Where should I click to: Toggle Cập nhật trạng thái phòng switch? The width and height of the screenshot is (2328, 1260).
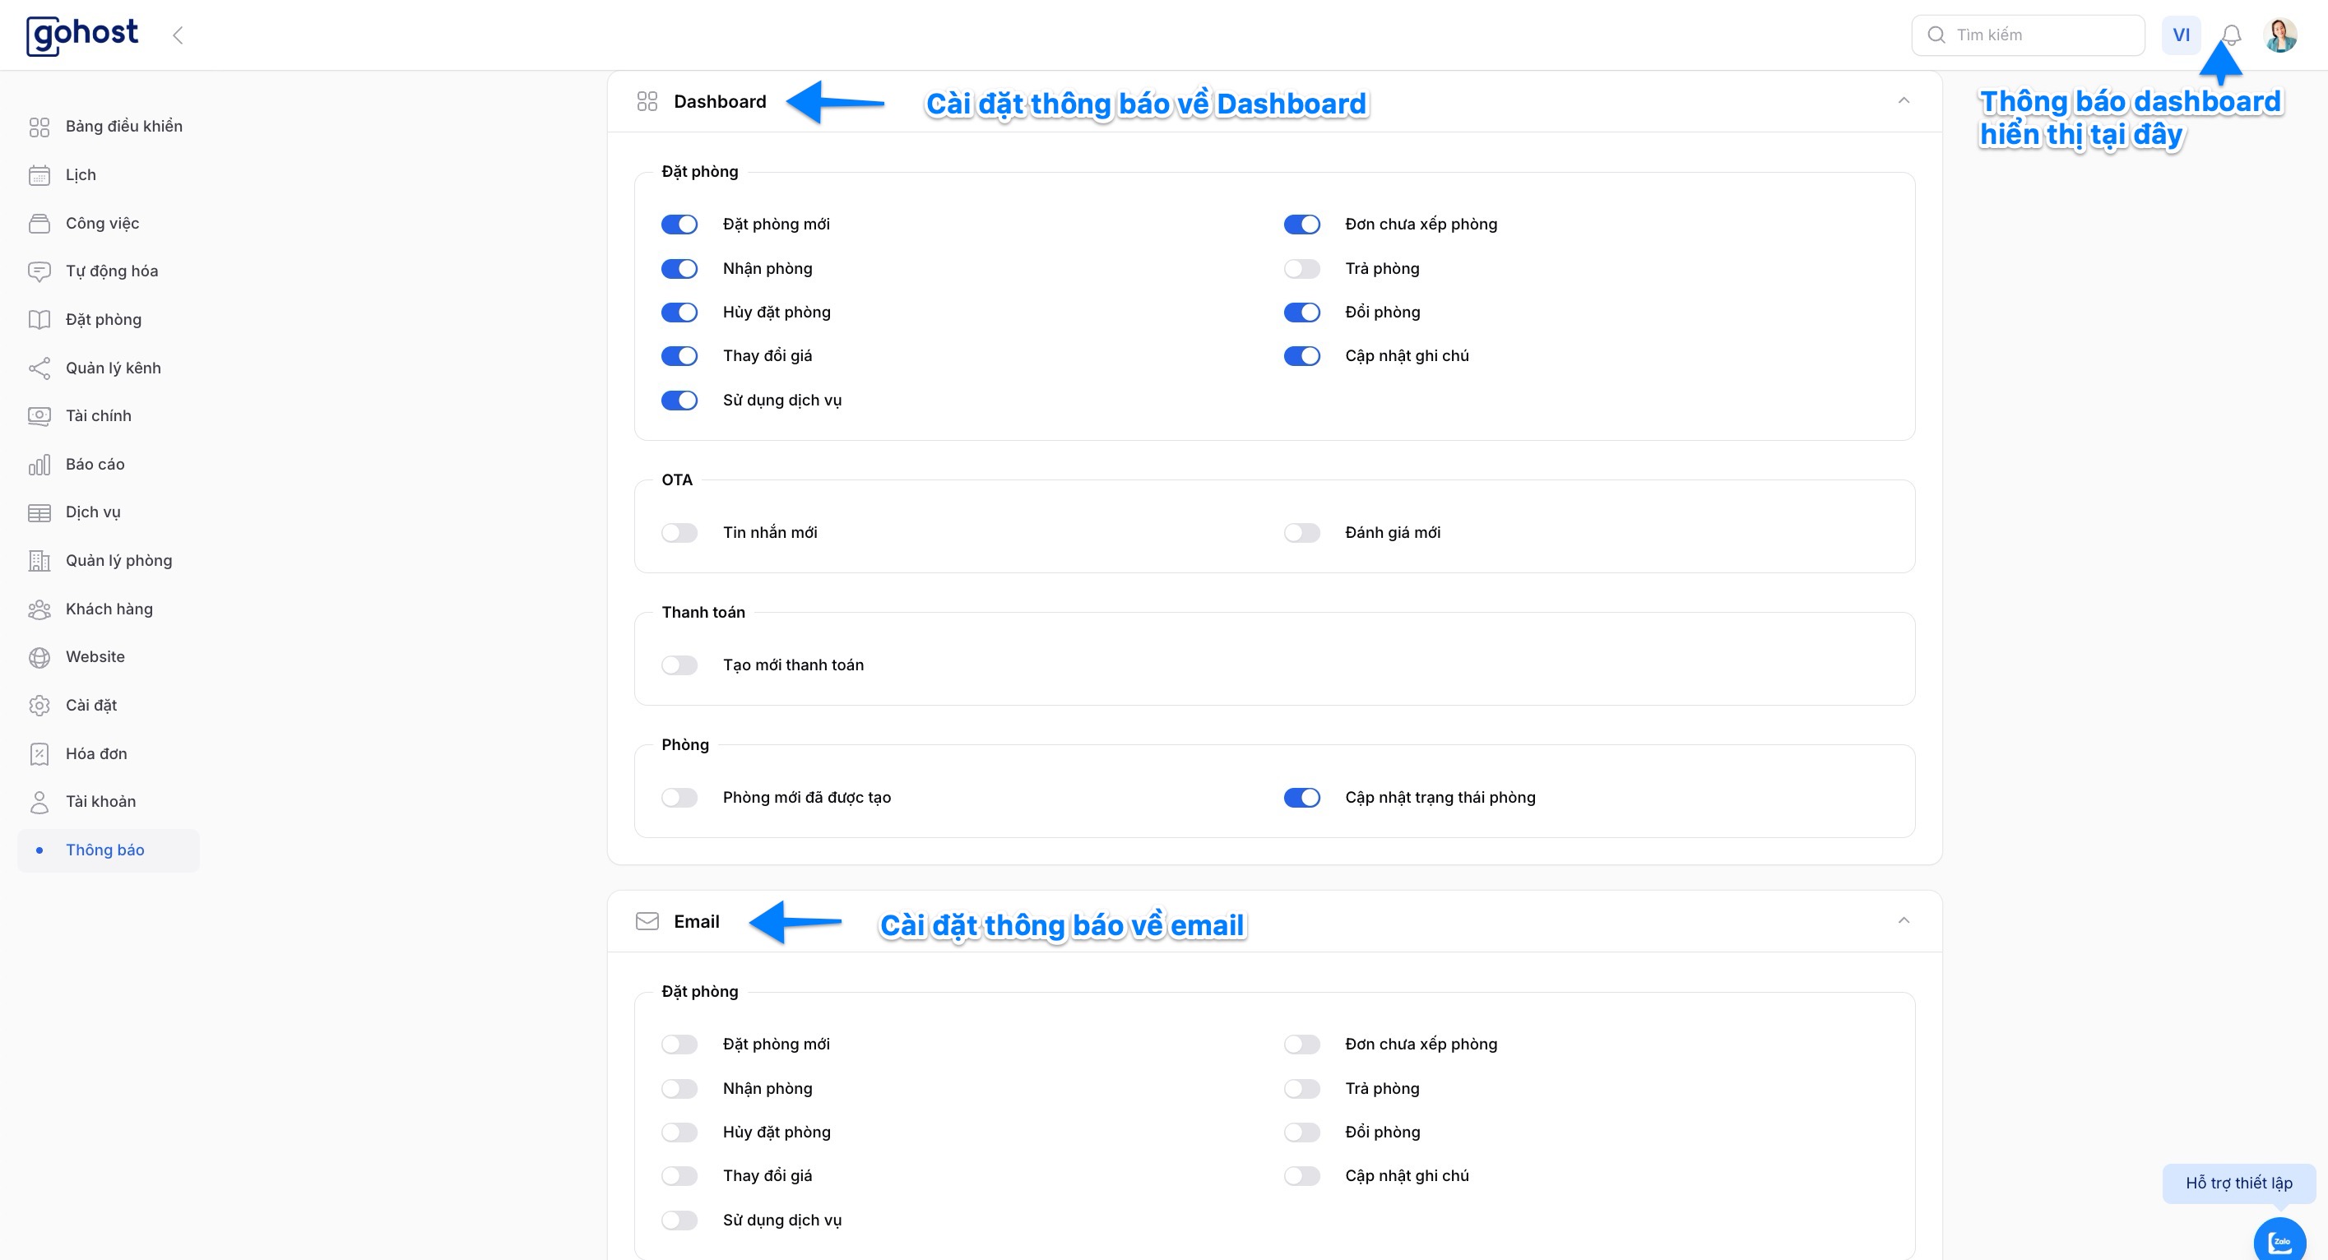[1301, 797]
